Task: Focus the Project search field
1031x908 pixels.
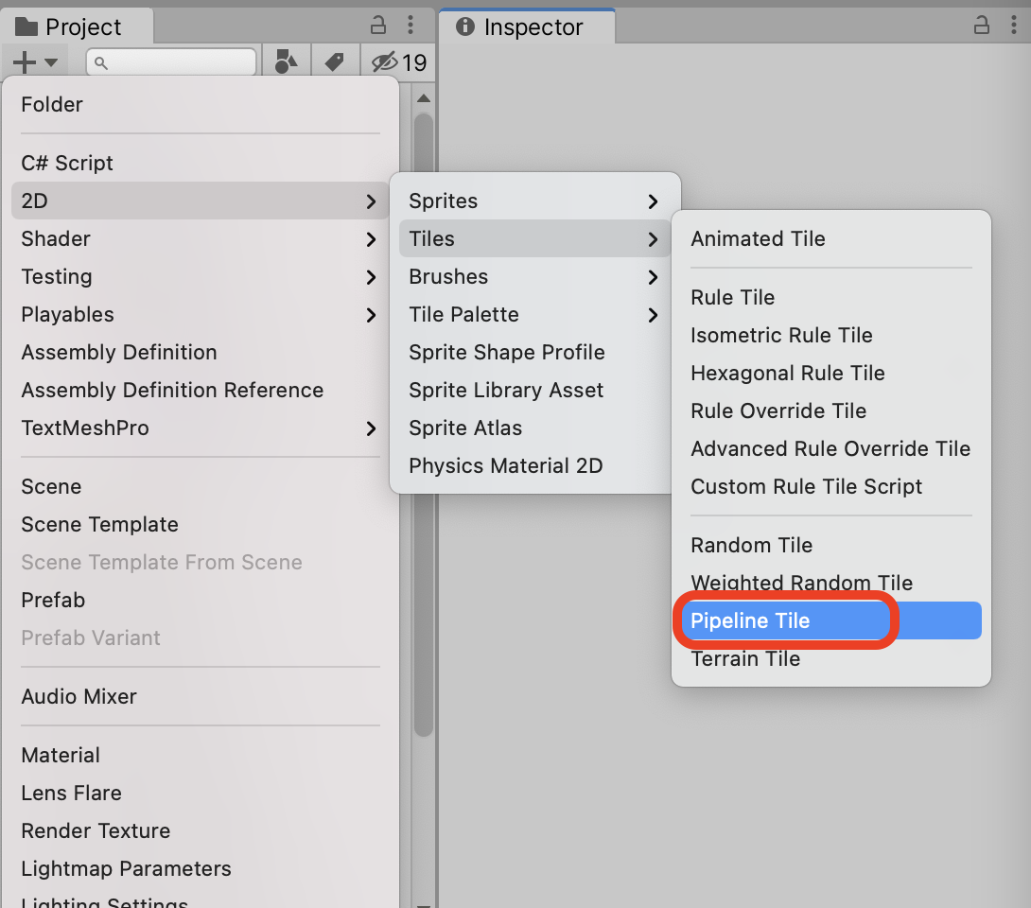Action: [171, 63]
